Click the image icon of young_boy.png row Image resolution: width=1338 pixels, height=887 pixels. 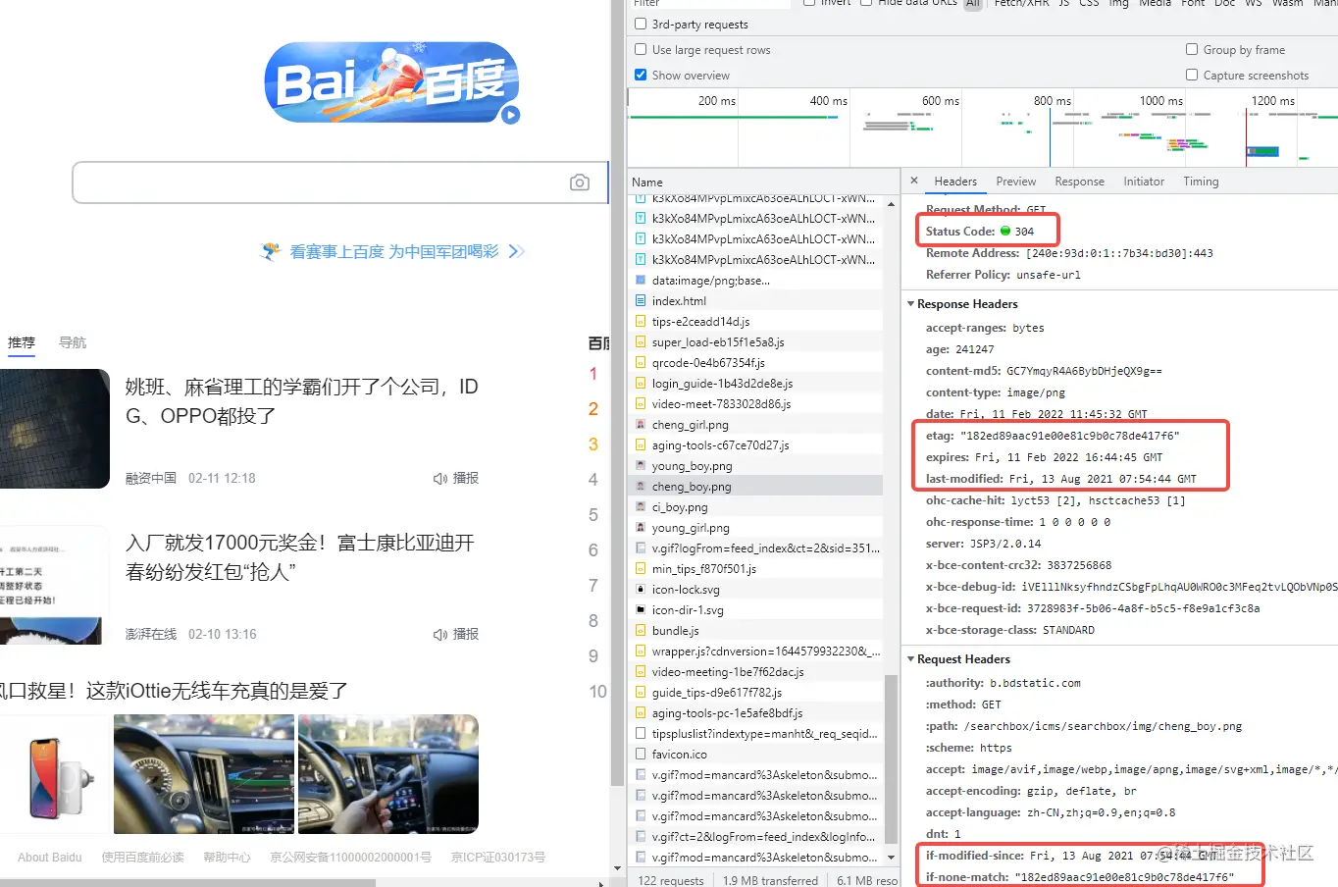(641, 466)
